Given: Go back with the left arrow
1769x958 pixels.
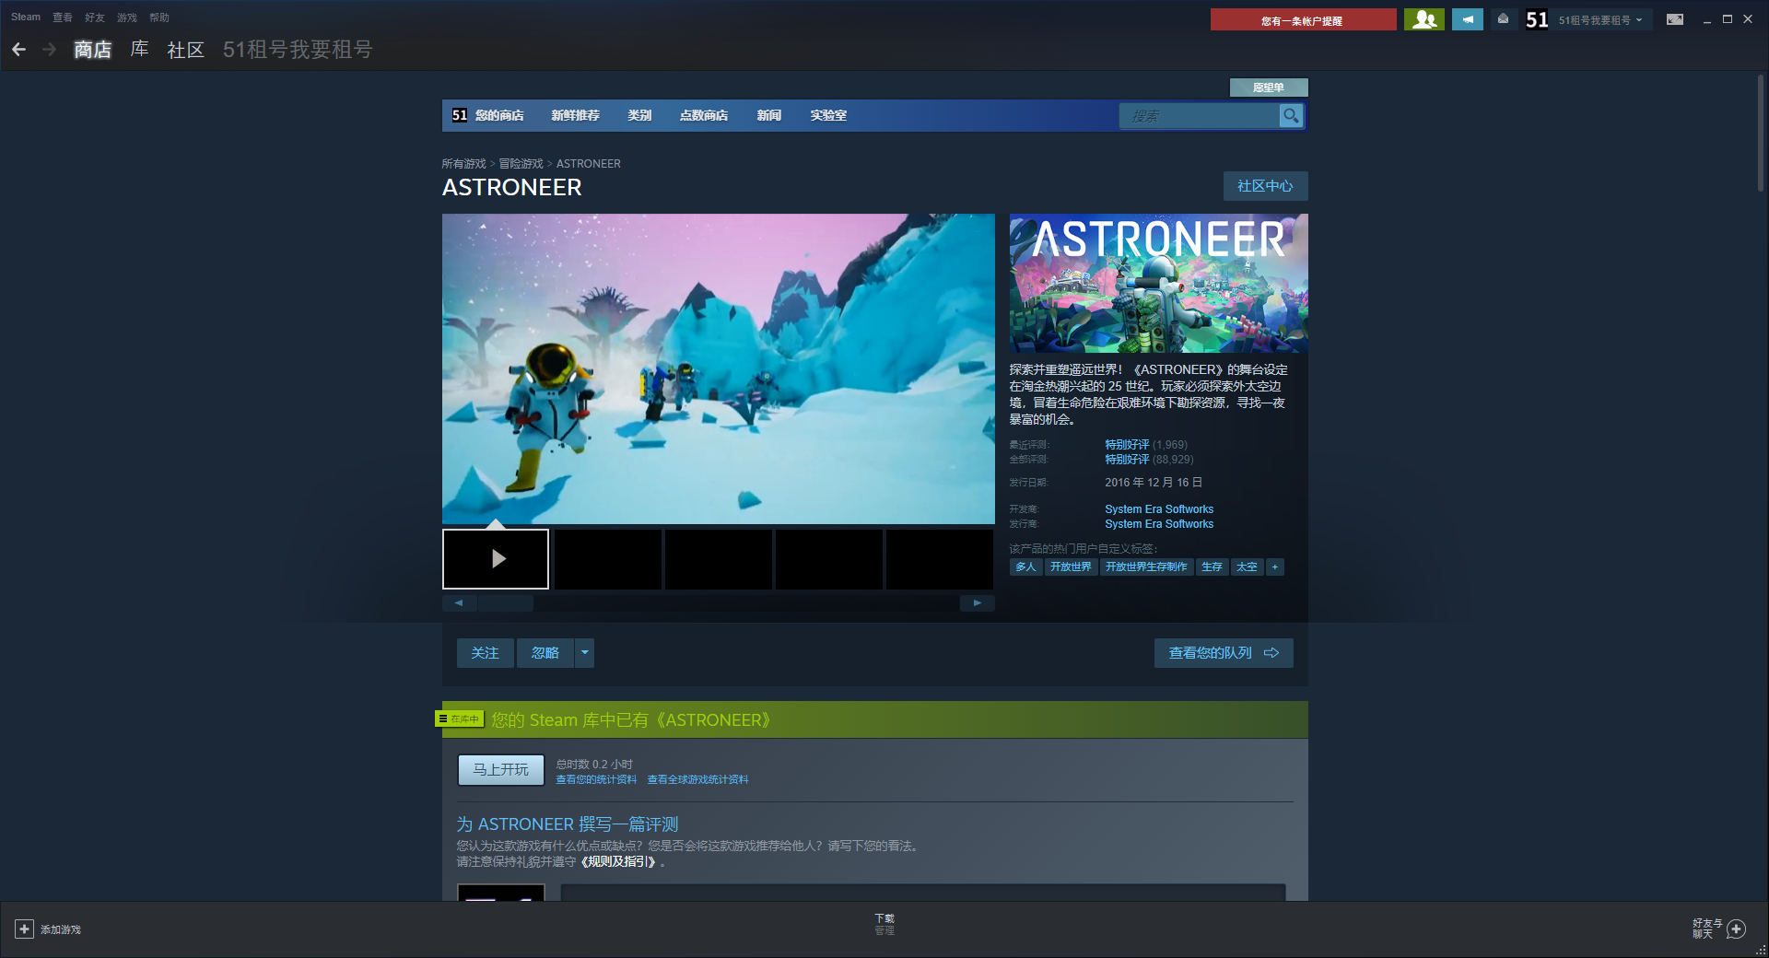Looking at the screenshot, I should 18,50.
